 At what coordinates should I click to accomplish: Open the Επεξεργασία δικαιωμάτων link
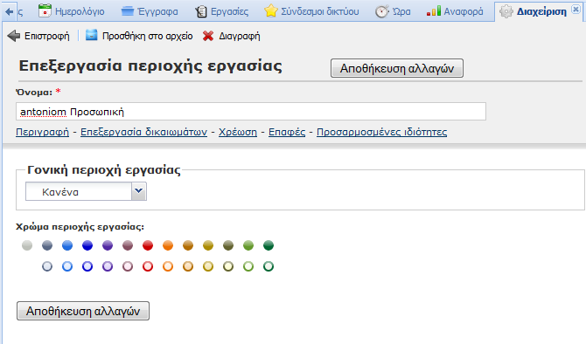(x=144, y=132)
